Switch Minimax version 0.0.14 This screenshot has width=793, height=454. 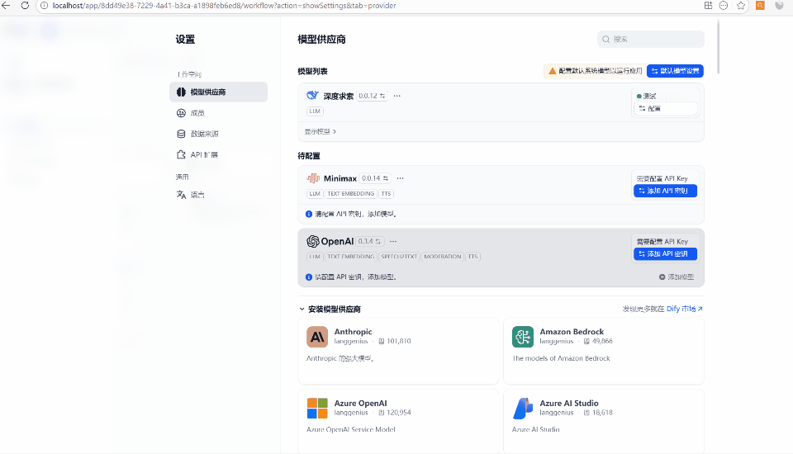coord(375,178)
